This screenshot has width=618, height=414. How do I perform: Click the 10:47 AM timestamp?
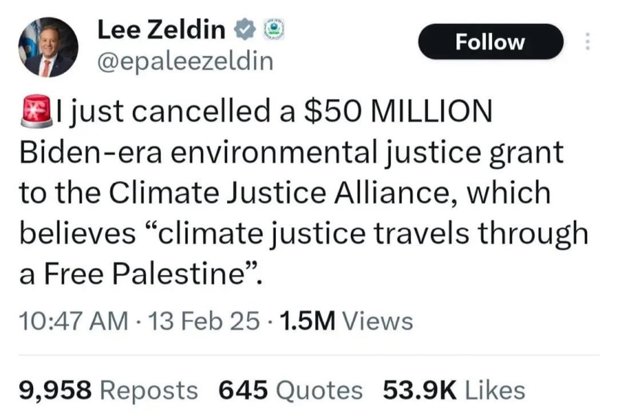(74, 321)
